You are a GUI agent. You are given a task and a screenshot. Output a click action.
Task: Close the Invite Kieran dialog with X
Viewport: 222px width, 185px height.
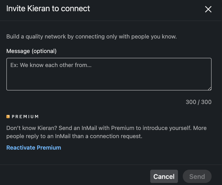pyautogui.click(x=208, y=9)
